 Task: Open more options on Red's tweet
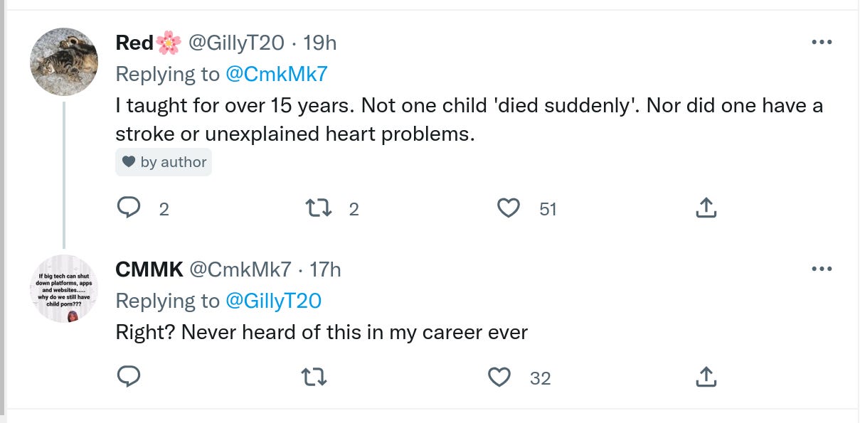[x=821, y=43]
